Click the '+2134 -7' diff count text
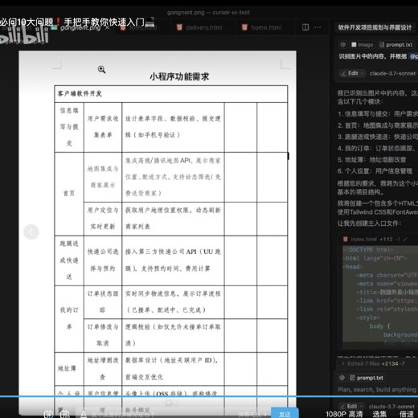418x418 pixels. 393,363
